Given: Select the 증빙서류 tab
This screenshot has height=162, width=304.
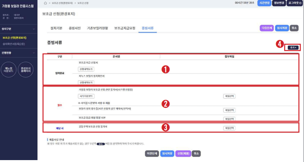Looking at the screenshot, I should point(148,28).
